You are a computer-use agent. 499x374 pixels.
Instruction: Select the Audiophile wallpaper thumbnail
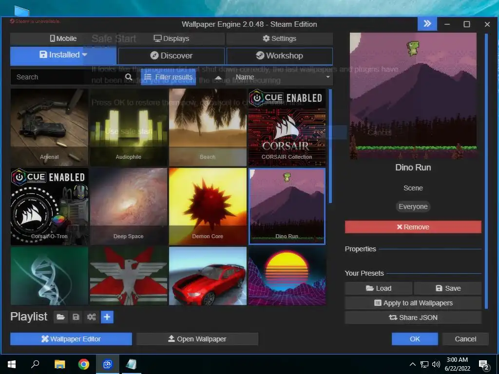tap(129, 127)
